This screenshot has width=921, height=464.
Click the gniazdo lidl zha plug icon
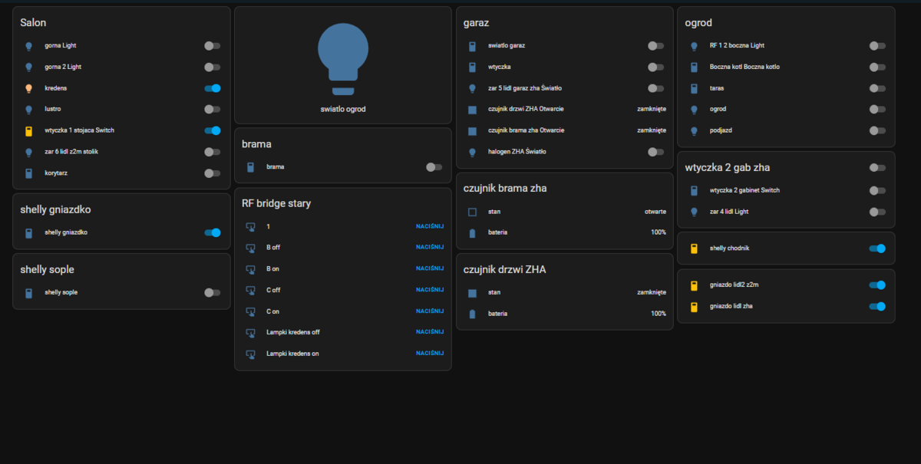tap(694, 307)
